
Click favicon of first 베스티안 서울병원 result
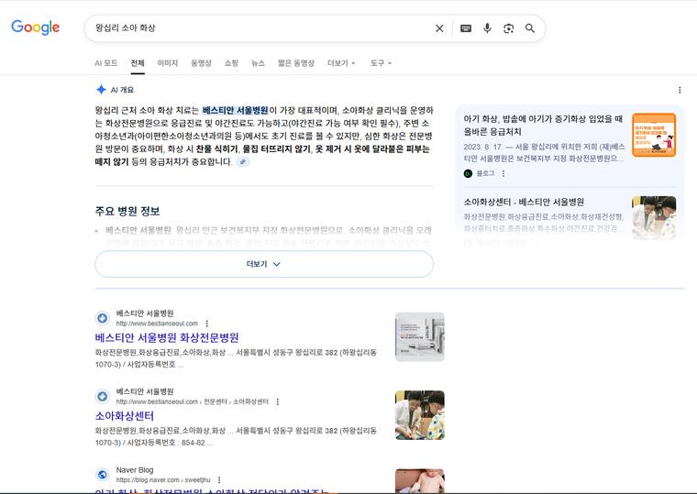click(102, 318)
